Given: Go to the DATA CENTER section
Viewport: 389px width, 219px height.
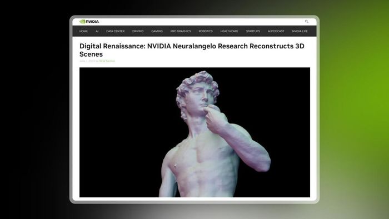Looking at the screenshot, I should 116,31.
